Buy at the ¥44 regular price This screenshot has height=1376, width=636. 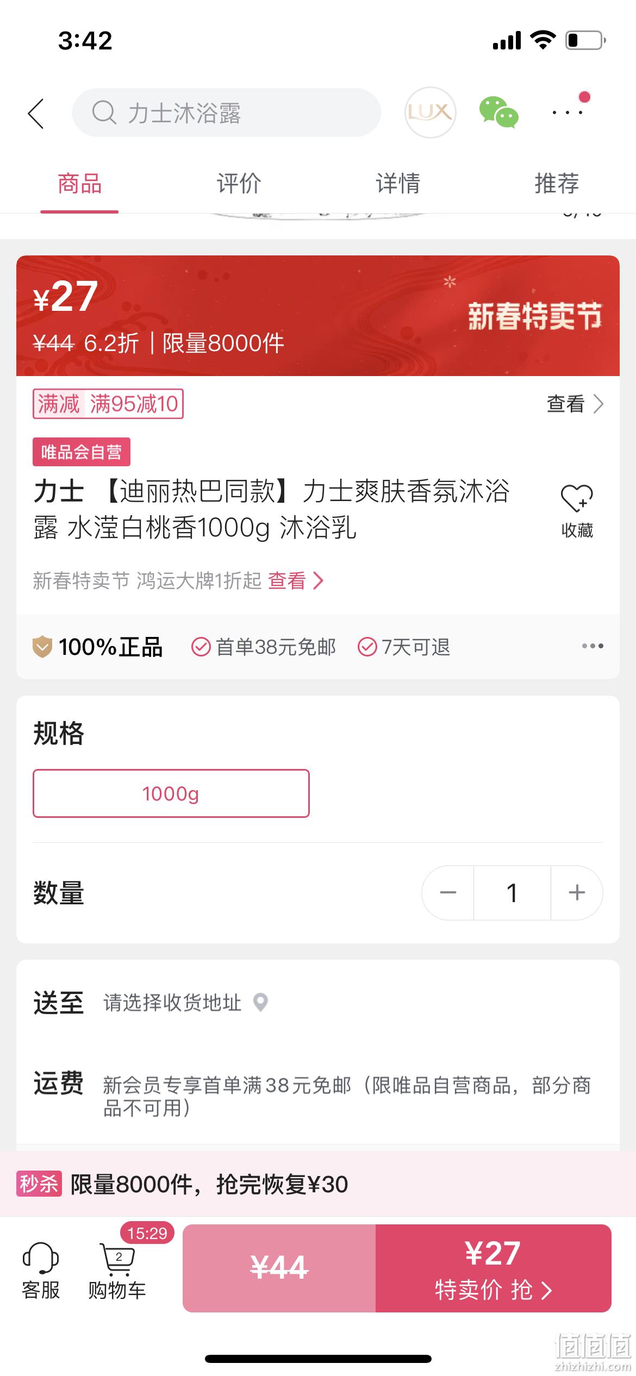tap(279, 1268)
